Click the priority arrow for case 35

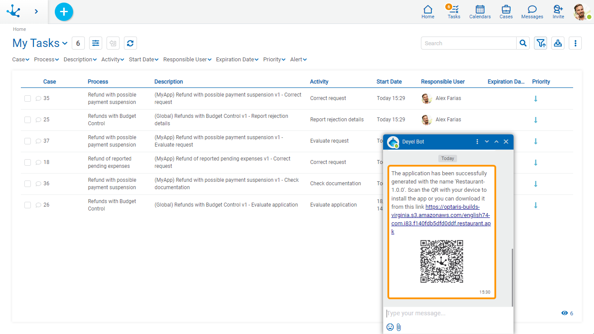[x=536, y=98]
